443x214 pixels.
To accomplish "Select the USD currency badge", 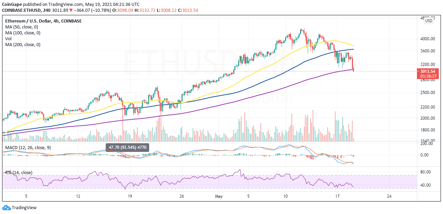I will coord(429,21).
